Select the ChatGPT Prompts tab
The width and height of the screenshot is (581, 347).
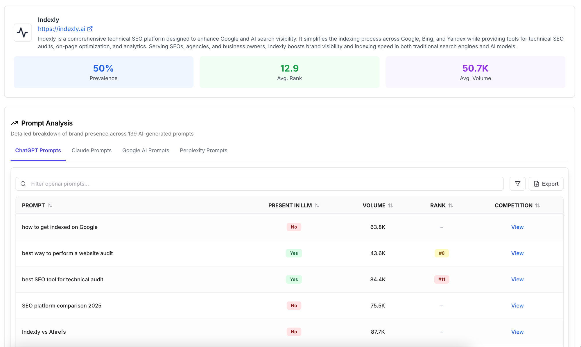tap(38, 150)
